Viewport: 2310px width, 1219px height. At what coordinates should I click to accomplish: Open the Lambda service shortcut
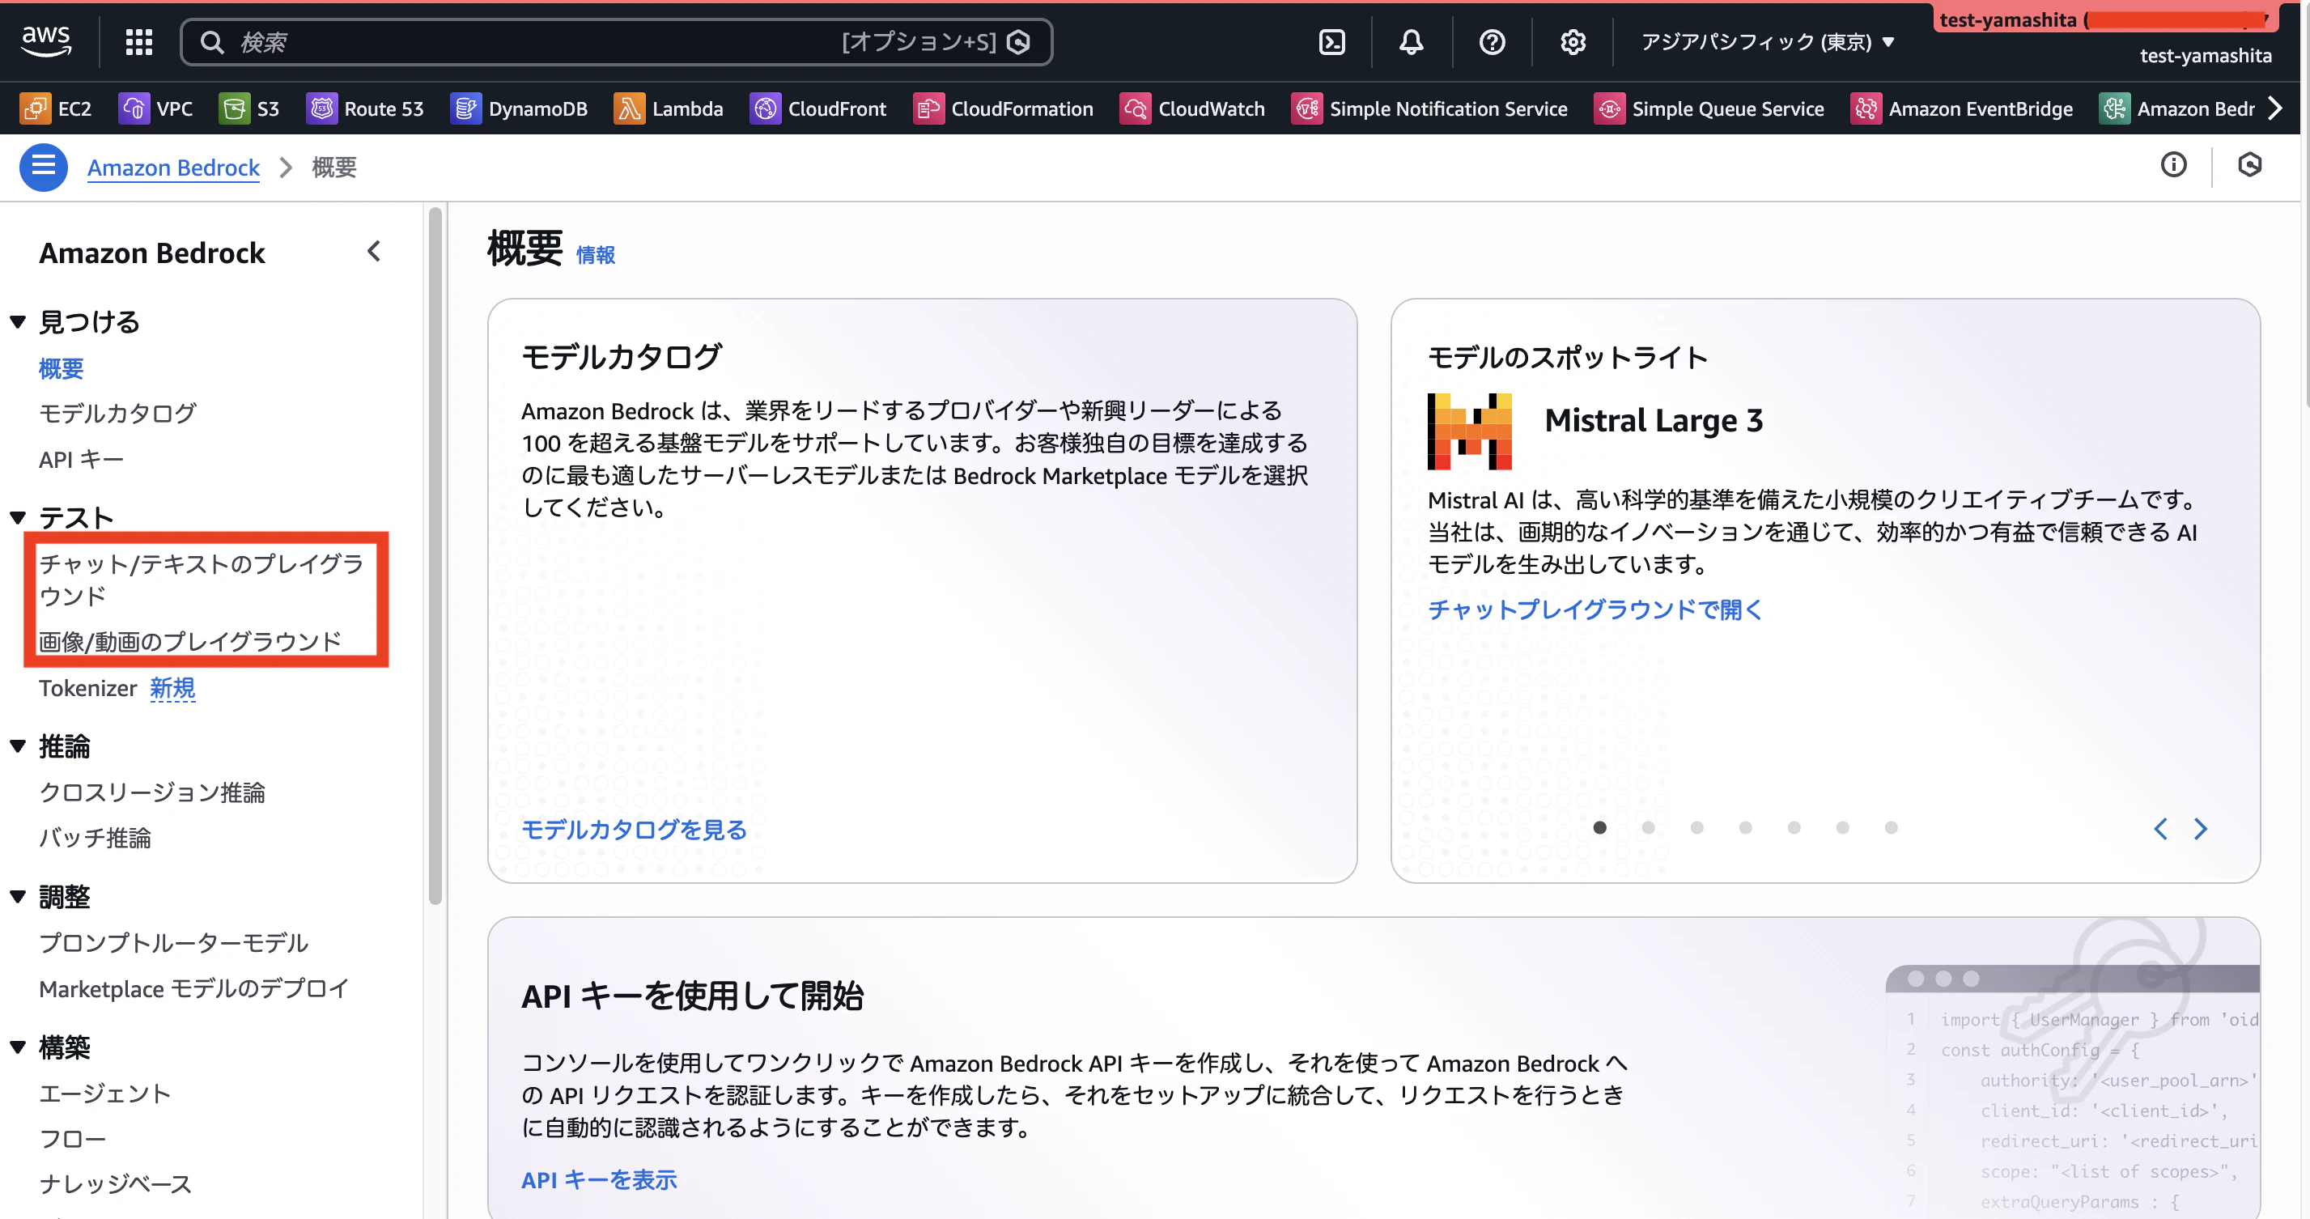tap(669, 108)
